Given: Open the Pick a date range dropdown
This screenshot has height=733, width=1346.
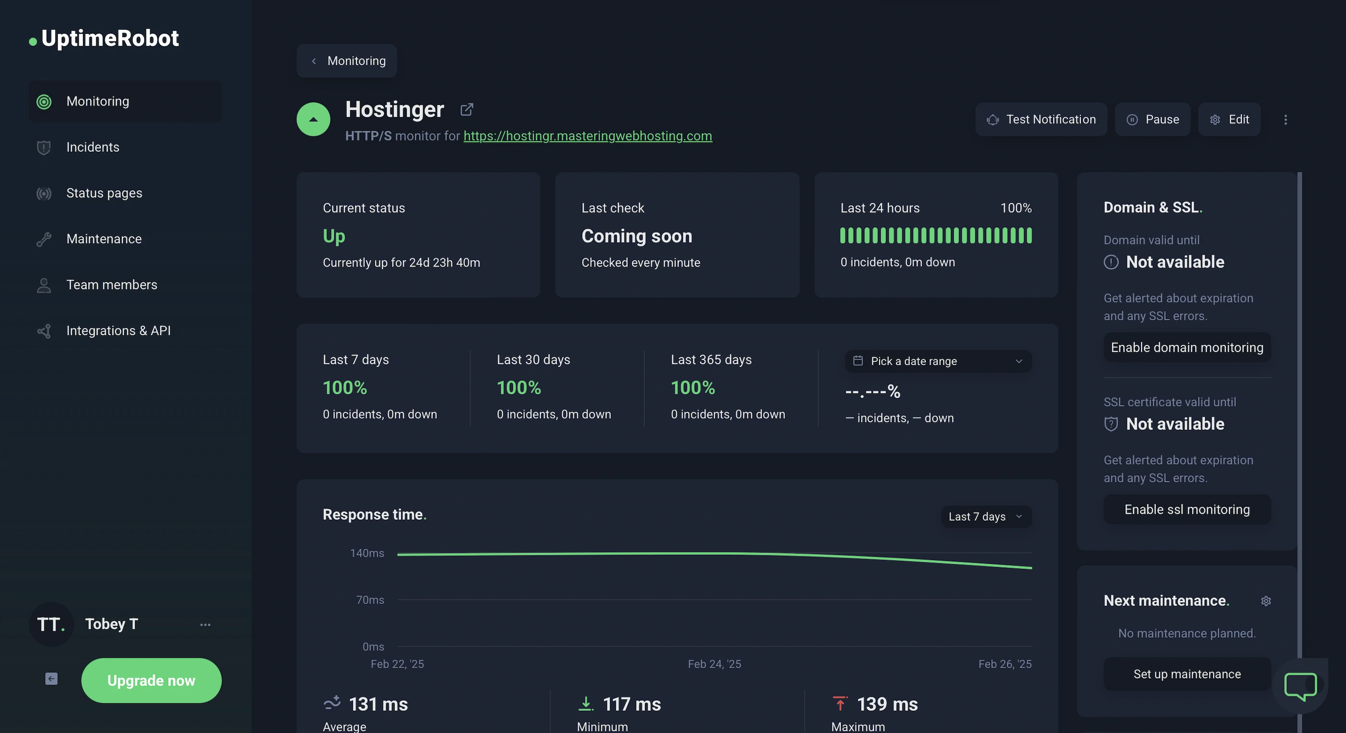Looking at the screenshot, I should click(x=938, y=361).
